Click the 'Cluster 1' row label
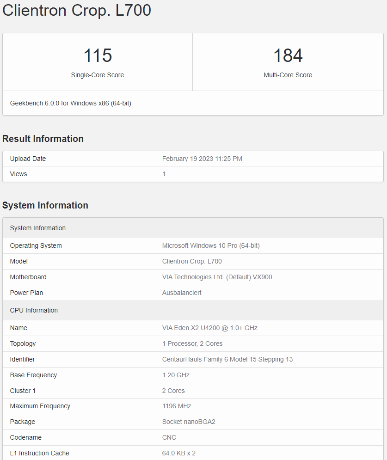Viewport: 387px width, 460px height. click(23, 391)
